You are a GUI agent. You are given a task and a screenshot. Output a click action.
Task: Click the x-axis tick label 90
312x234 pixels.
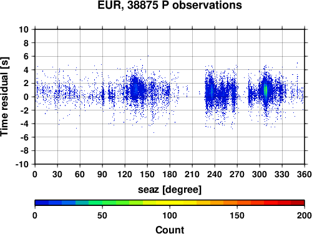(x=102, y=174)
